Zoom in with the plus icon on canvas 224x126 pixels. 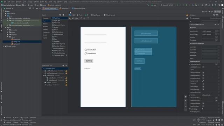(185, 100)
